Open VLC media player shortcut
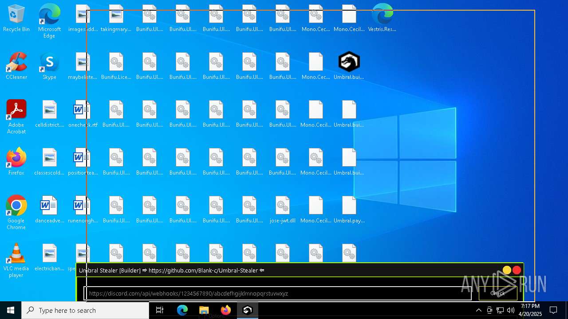 pyautogui.click(x=16, y=261)
